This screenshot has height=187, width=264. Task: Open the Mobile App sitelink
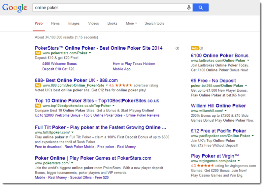click(121, 69)
